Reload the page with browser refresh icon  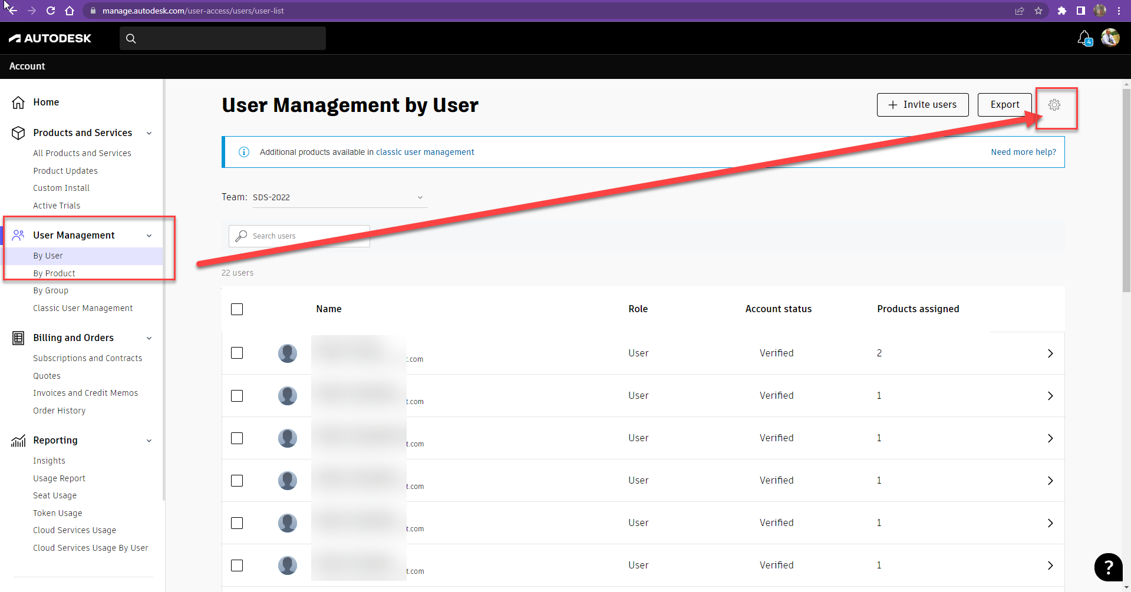[x=51, y=11]
